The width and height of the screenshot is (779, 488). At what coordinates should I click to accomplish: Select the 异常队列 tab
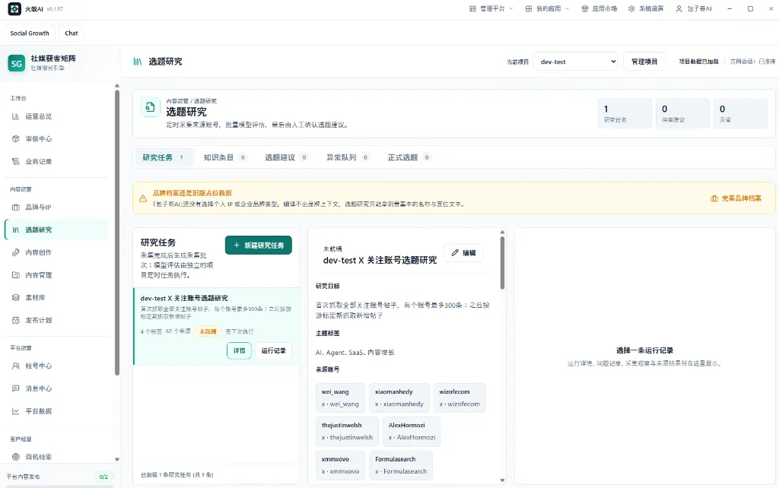point(347,157)
